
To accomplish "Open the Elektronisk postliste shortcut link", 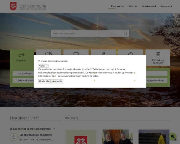I will coord(23,80).
